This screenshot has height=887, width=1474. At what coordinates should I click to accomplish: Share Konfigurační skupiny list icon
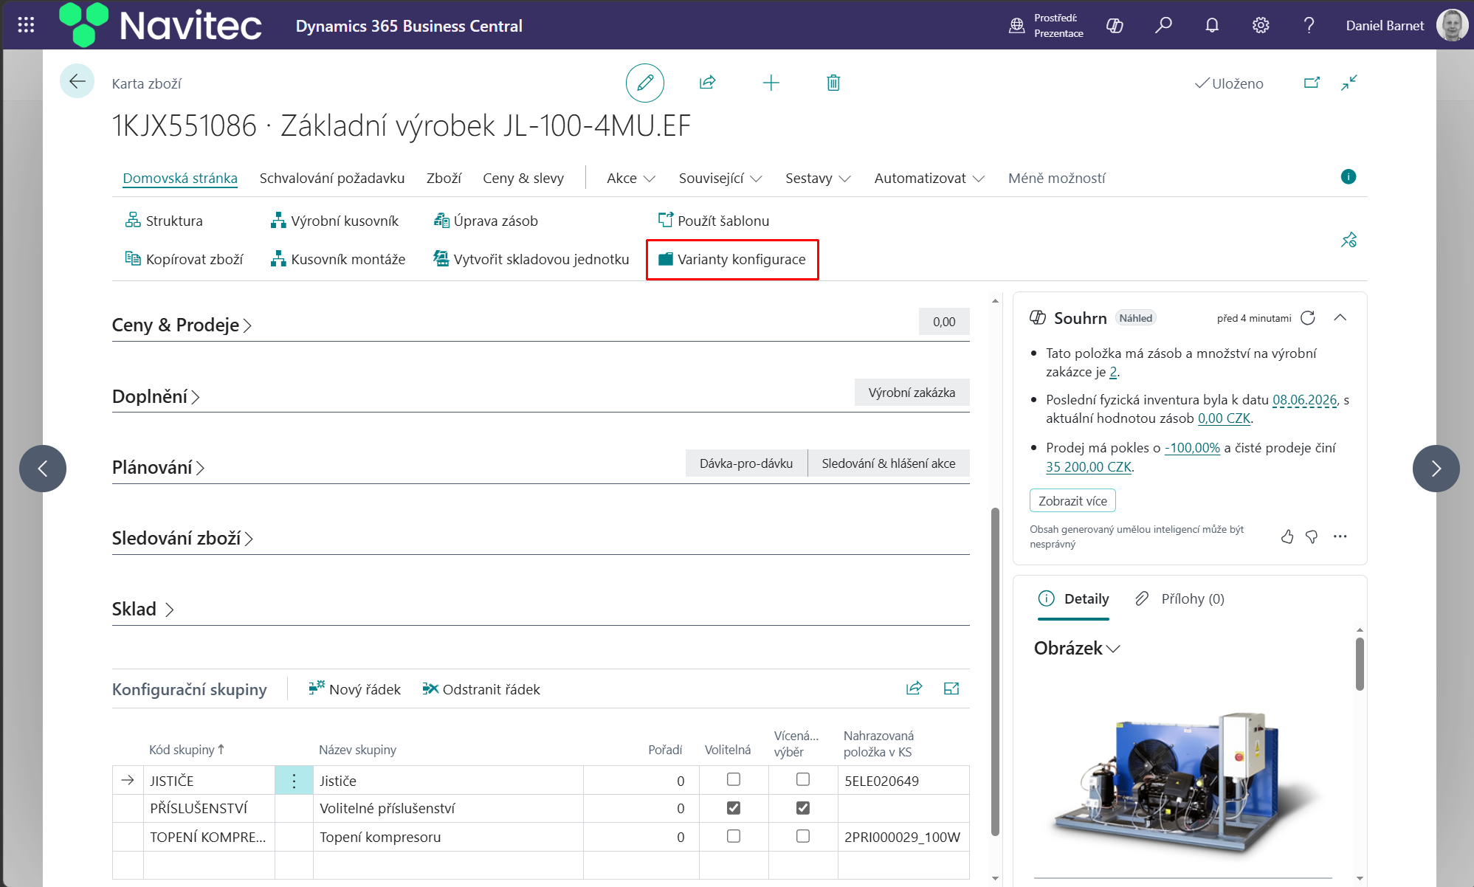click(x=914, y=688)
